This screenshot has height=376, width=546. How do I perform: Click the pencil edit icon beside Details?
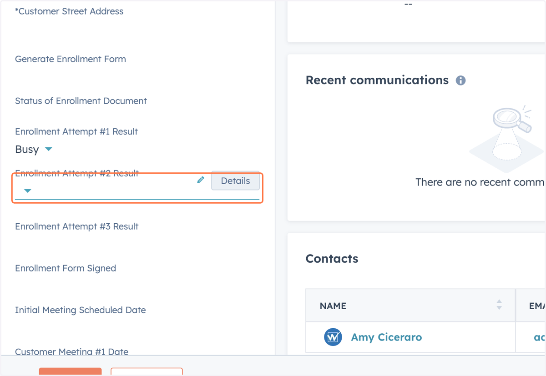pos(201,180)
